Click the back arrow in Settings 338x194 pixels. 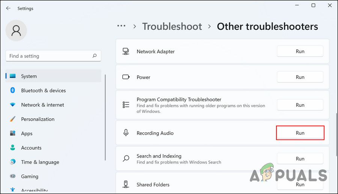click(8, 8)
